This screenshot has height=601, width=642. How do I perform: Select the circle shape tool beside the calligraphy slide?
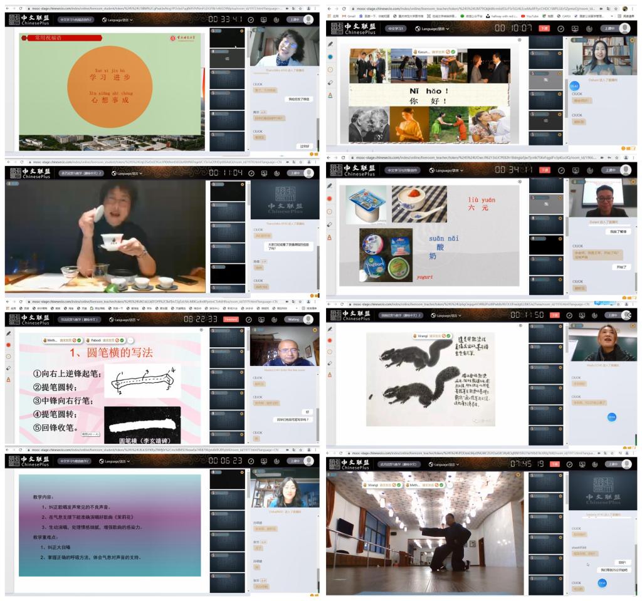click(9, 357)
